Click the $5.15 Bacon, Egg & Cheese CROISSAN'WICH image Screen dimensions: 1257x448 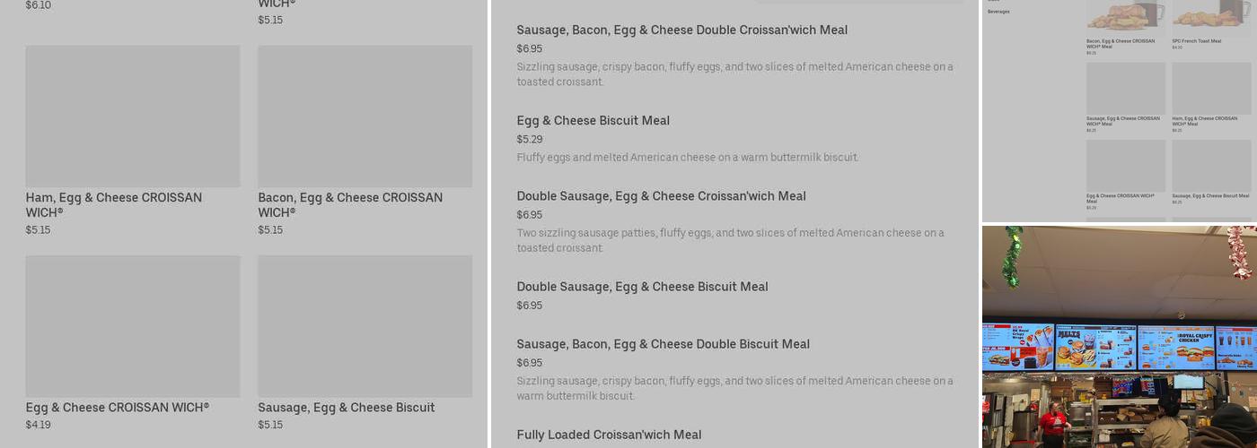point(365,116)
